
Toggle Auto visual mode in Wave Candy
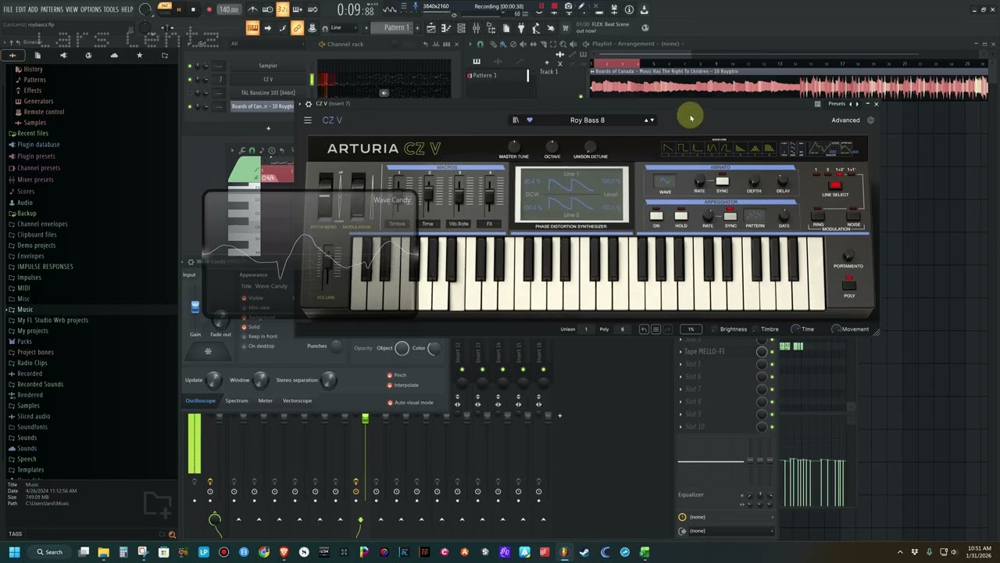[410, 403]
